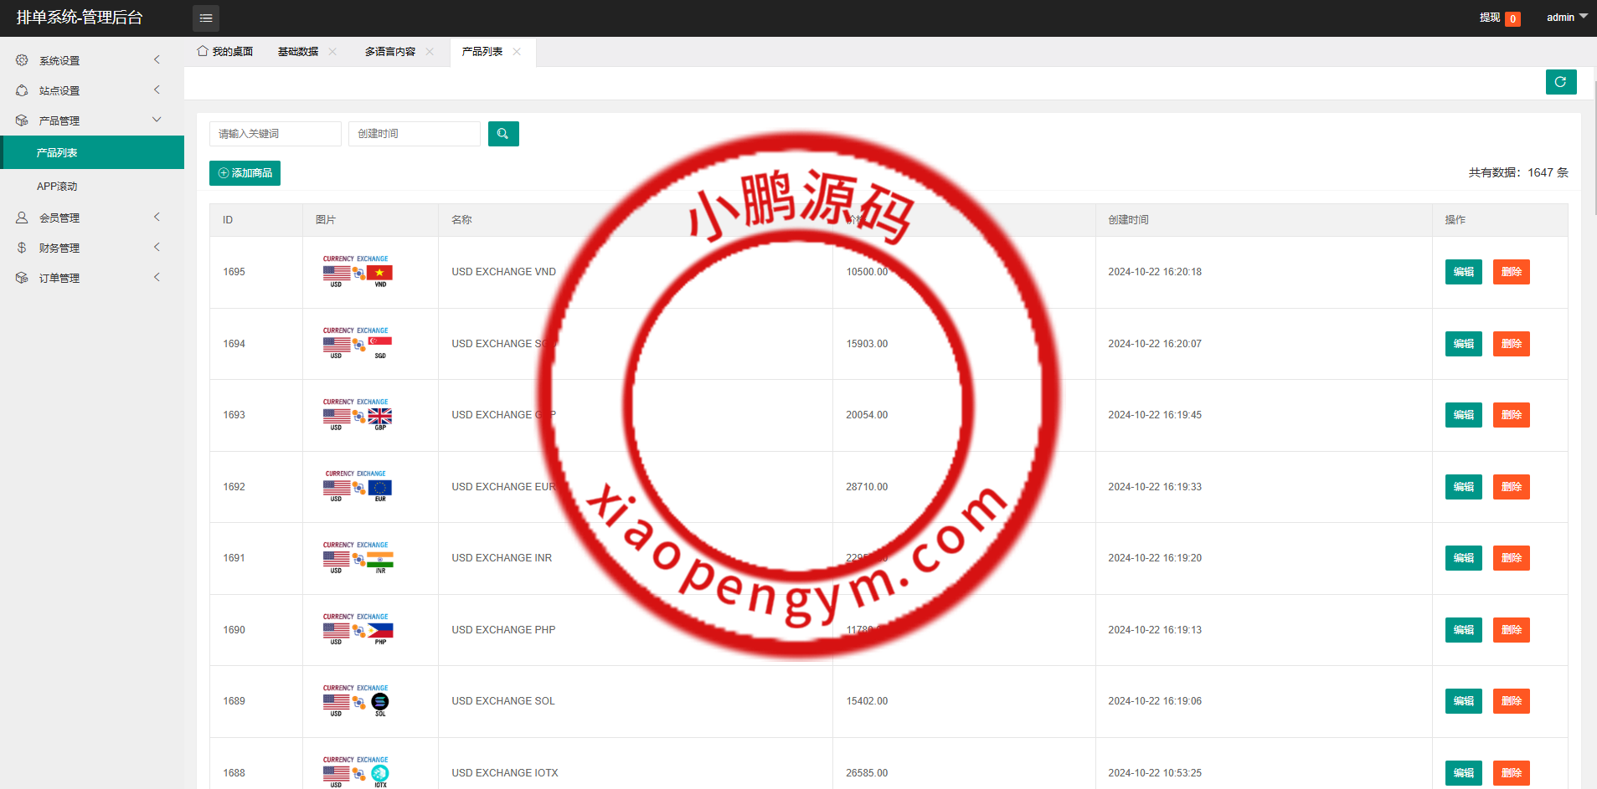Focus the keyword search input field

(x=275, y=134)
